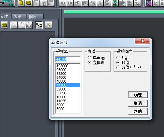Click the trim waveform toolbar icon

tap(130, 3)
